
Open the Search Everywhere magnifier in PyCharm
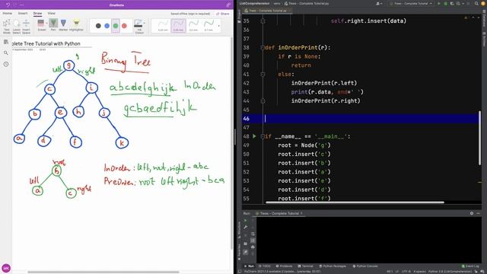click(x=476, y=3)
